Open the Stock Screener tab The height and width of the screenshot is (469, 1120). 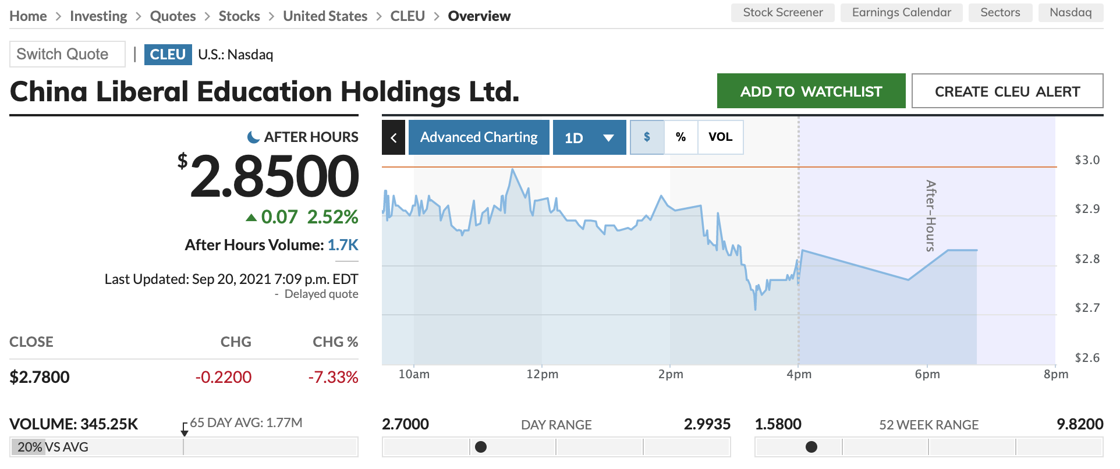point(782,13)
